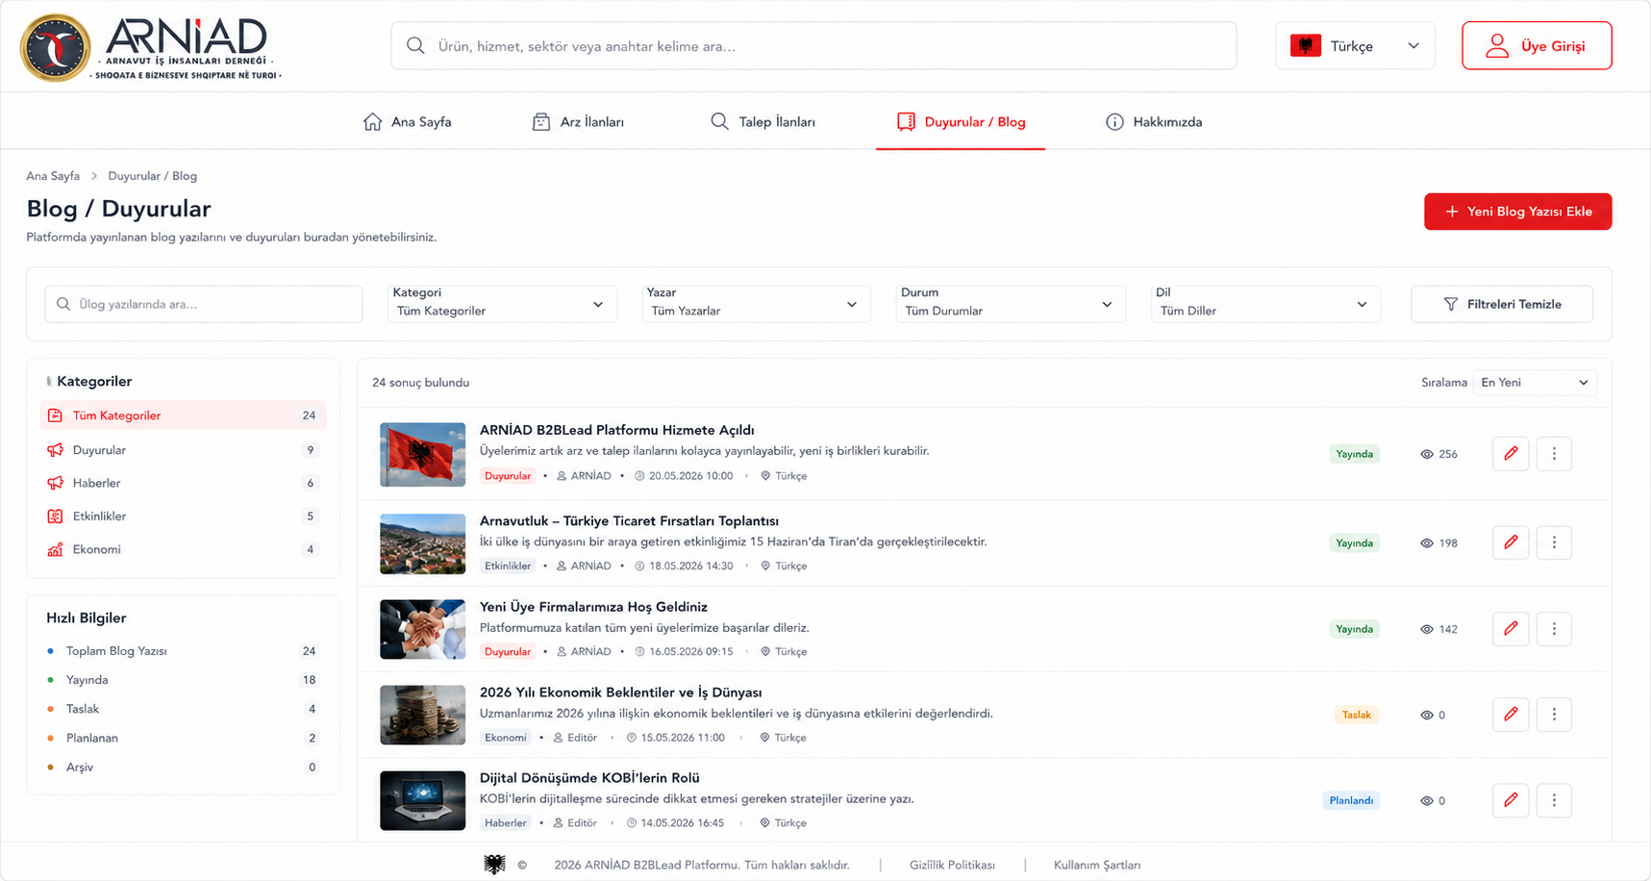Screen dimensions: 1651x881
Task: Click the Taslak status badge
Action: click(1356, 715)
